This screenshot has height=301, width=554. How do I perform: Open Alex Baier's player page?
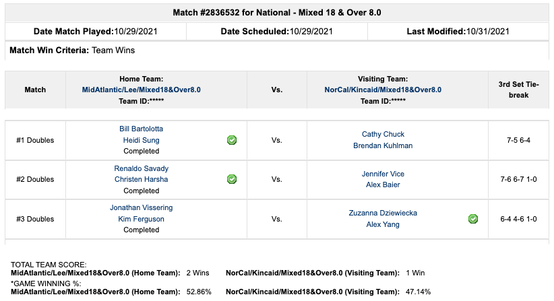coord(383,185)
